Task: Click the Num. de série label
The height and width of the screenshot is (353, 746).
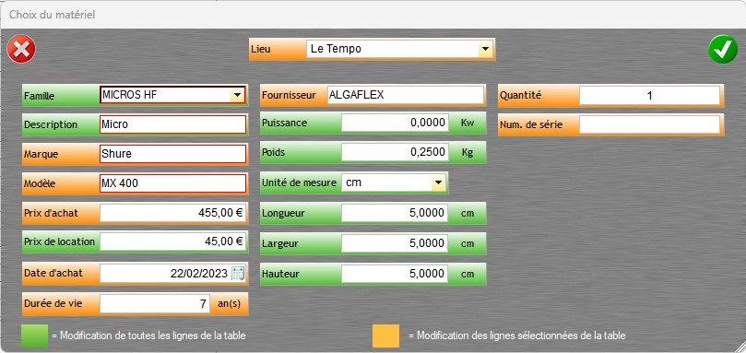Action: 531,125
